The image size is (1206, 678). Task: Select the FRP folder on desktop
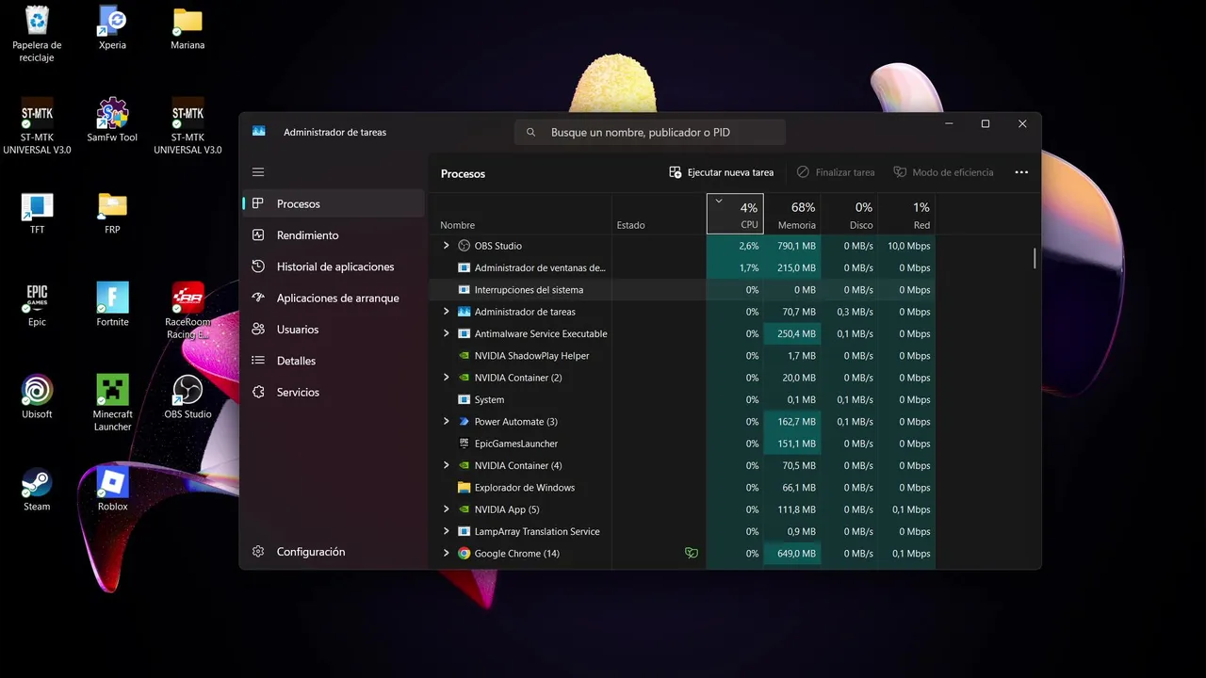(112, 212)
